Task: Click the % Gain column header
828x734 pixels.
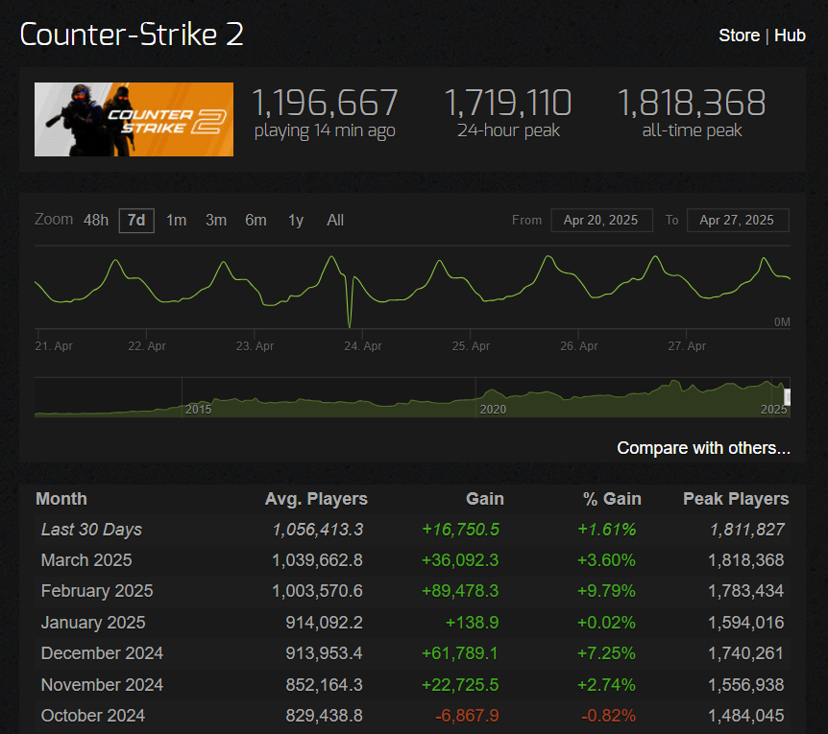Action: tap(612, 499)
